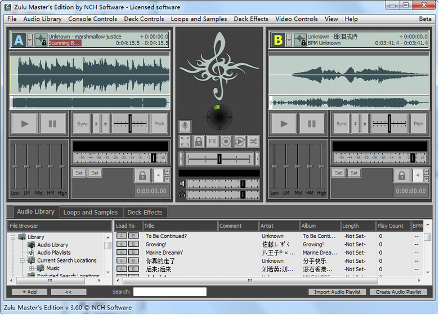
Task: Click Deck B pitch down arrow button
Action: point(355,124)
